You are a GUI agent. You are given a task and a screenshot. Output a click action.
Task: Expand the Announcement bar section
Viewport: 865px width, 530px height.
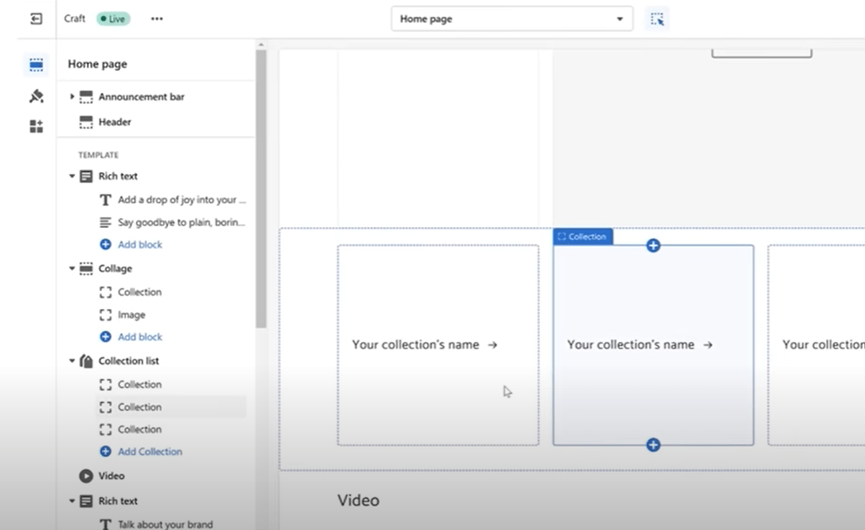pos(72,97)
